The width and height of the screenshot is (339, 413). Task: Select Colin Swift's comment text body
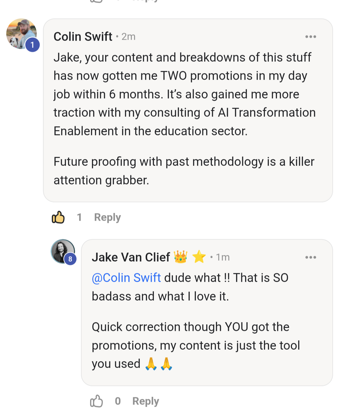(185, 119)
